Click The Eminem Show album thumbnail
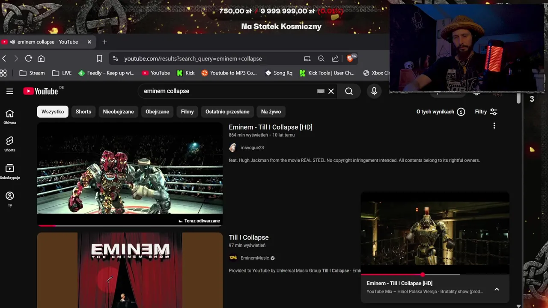548x308 pixels. coord(130,270)
